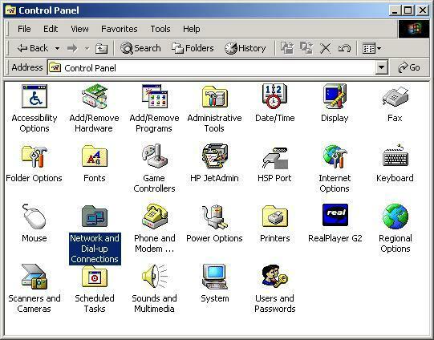Show the History pane
Screen dimensions: 434x340
245,48
